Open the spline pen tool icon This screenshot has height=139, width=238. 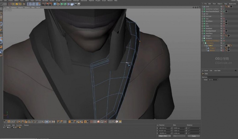pos(58,4)
